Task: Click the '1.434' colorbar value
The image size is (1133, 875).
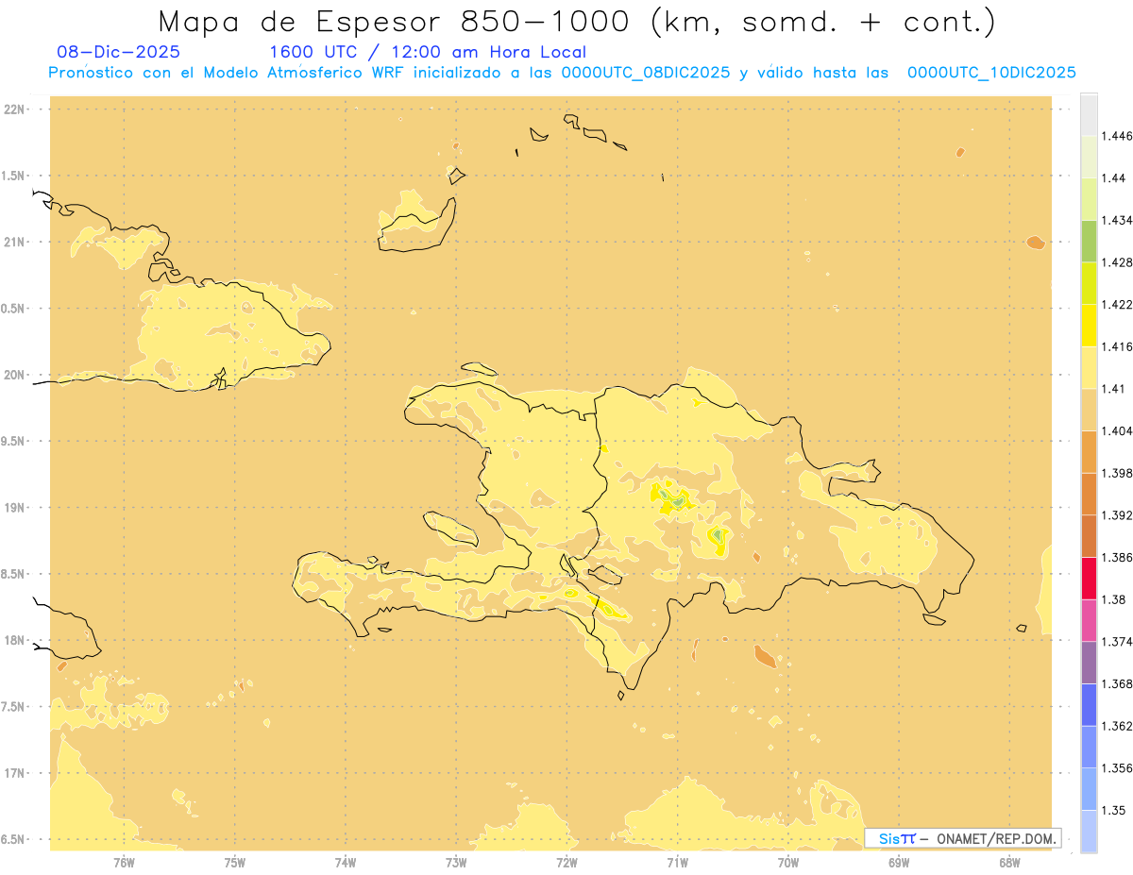Action: point(1119,220)
